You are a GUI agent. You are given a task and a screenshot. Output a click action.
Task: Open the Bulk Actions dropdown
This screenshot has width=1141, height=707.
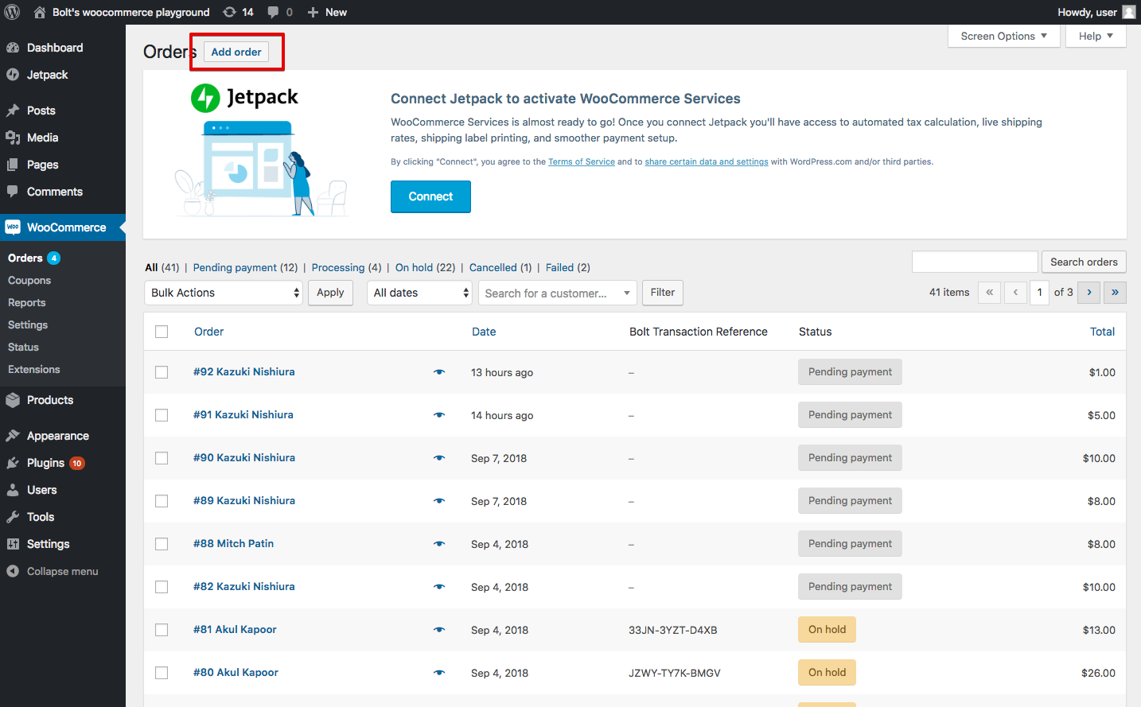coord(224,293)
